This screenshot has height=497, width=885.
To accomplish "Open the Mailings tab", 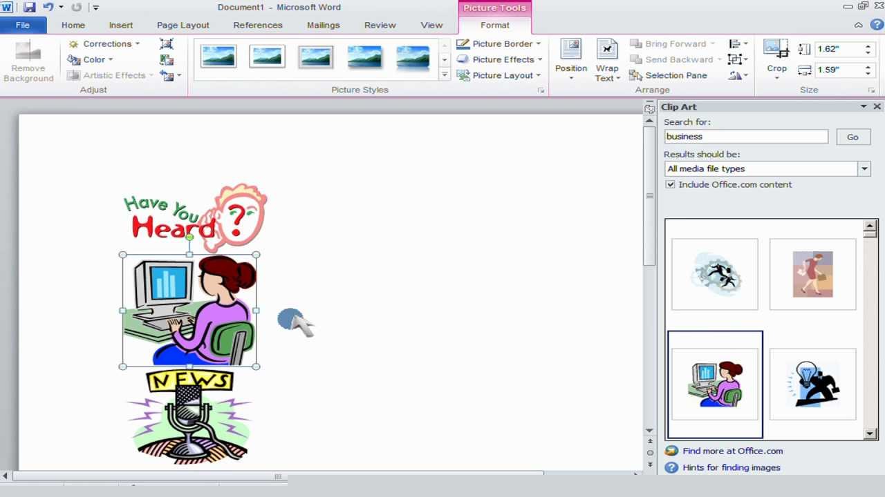I will (x=324, y=25).
